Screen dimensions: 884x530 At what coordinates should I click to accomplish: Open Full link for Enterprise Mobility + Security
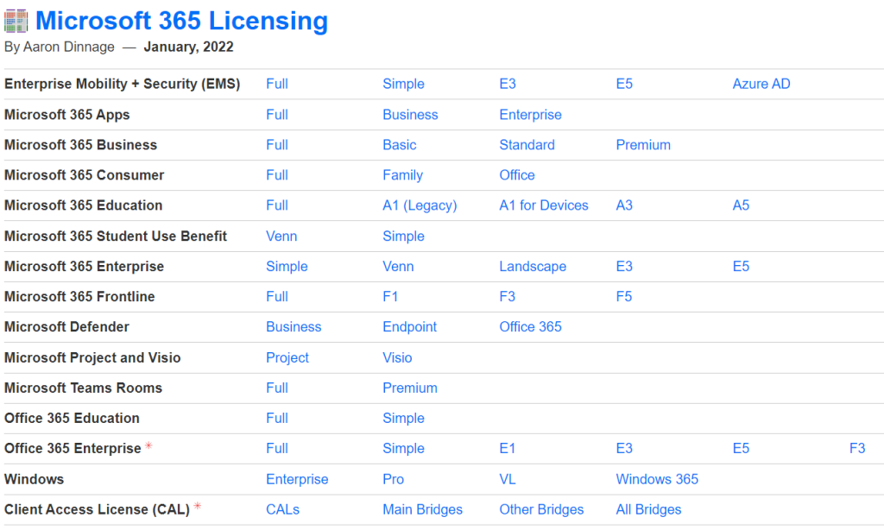(277, 84)
